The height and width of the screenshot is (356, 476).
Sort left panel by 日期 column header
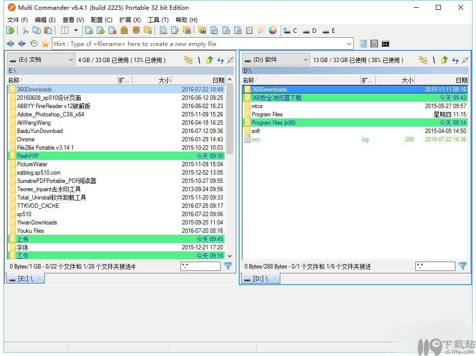218,80
